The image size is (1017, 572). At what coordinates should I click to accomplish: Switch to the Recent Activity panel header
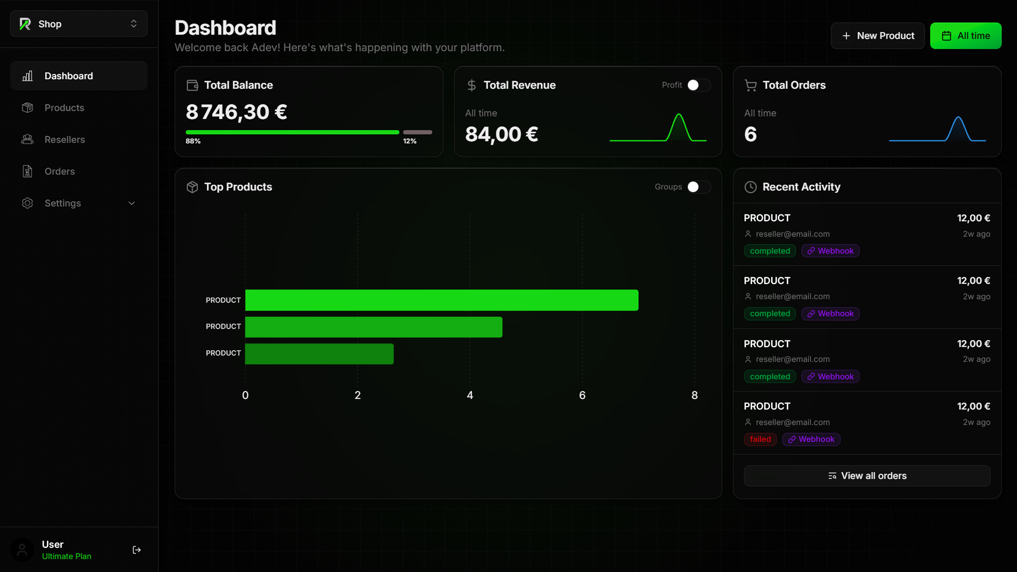point(800,187)
